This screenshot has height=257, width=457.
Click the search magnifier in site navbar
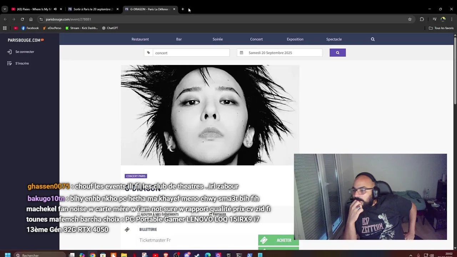click(x=373, y=39)
